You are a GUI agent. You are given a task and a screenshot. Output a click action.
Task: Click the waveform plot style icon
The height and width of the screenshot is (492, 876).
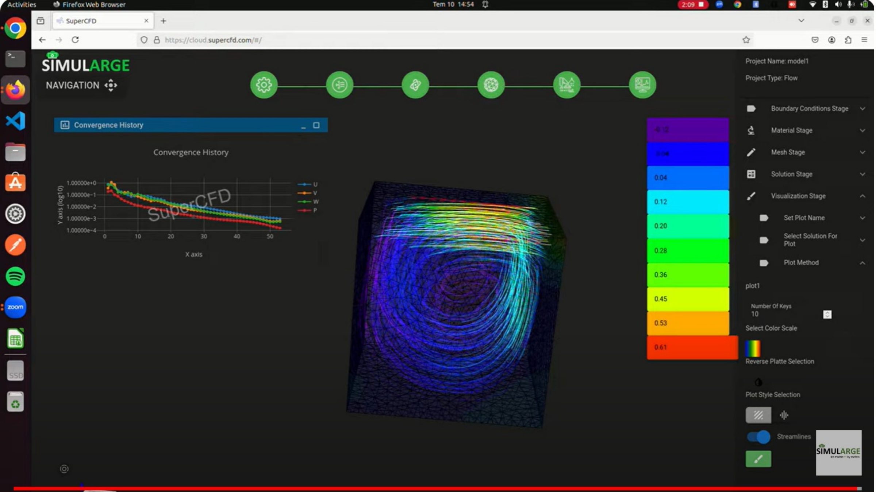click(784, 415)
